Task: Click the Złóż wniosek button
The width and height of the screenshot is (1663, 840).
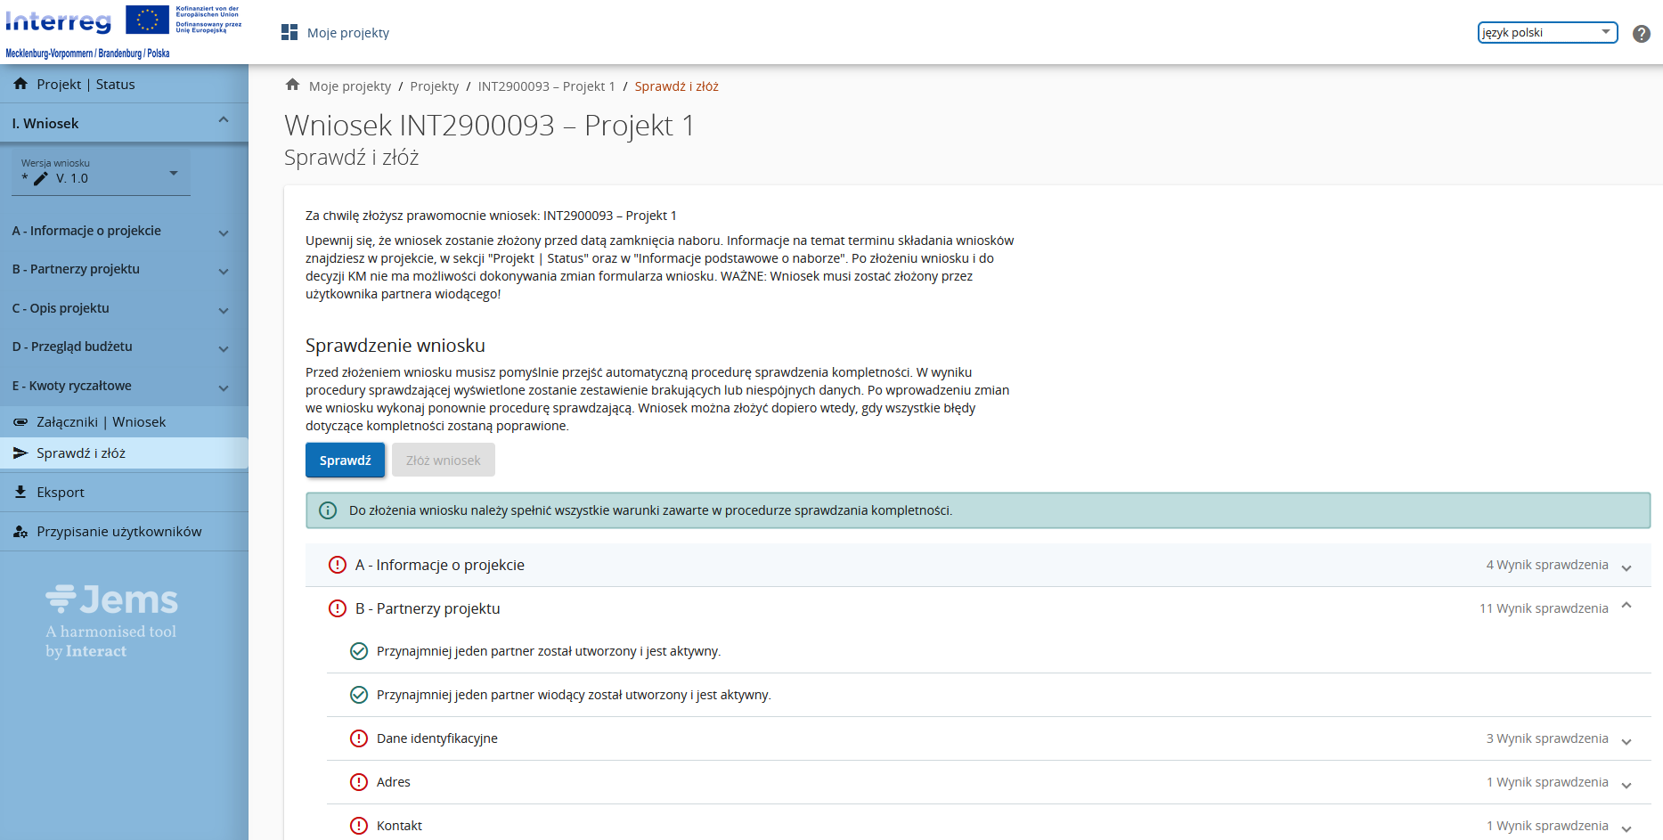Action: (x=443, y=461)
